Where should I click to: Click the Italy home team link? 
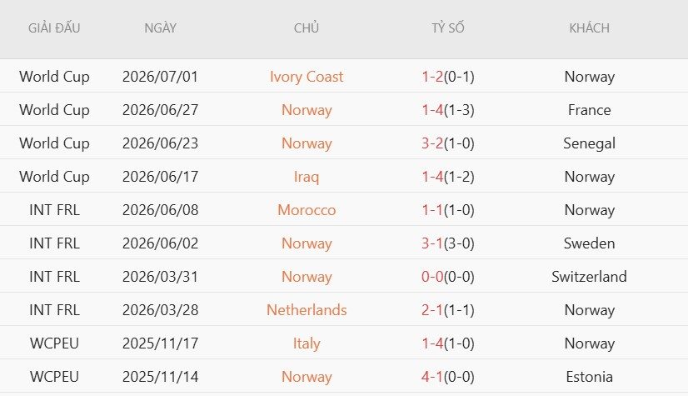click(307, 343)
